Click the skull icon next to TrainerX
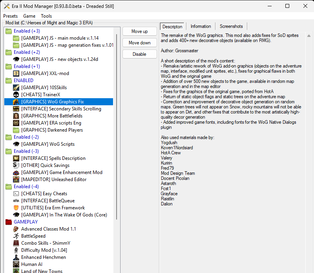This screenshot has width=314, height=273. [16, 95]
